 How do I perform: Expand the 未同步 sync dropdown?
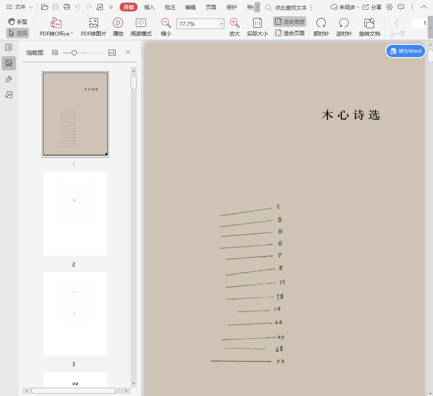pos(345,7)
